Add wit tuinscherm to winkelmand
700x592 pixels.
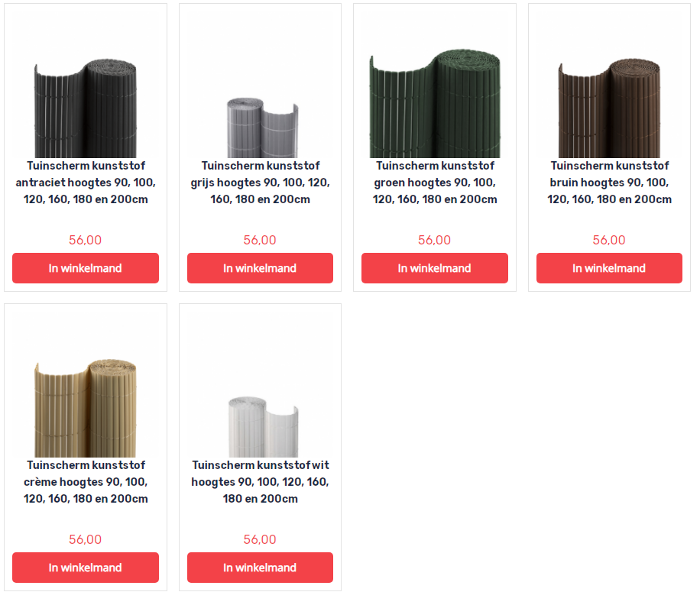pos(261,568)
